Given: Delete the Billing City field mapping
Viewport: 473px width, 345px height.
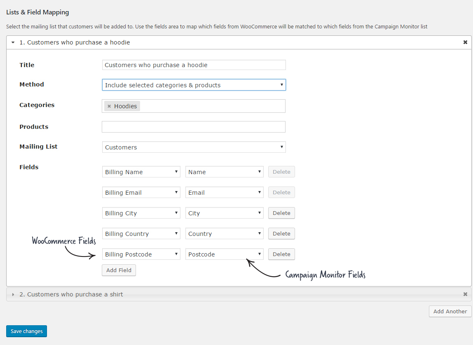Looking at the screenshot, I should pos(281,213).
